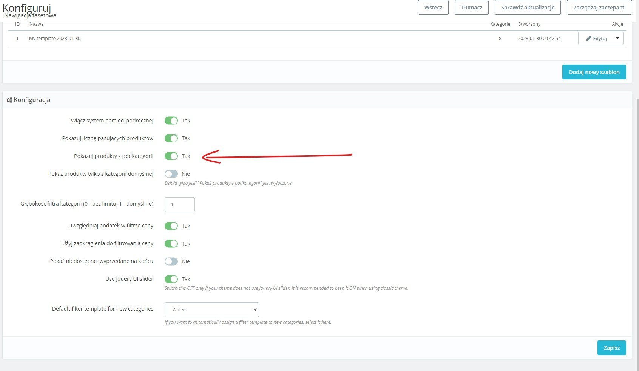Image resolution: width=639 pixels, height=371 pixels.
Task: Click the Stworzony column header
Action: tap(529, 24)
